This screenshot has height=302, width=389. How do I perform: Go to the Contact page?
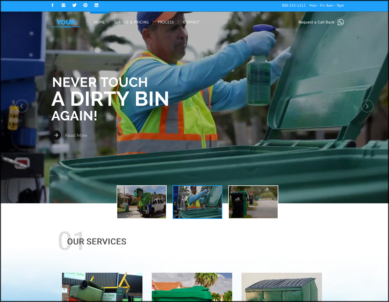(x=191, y=22)
